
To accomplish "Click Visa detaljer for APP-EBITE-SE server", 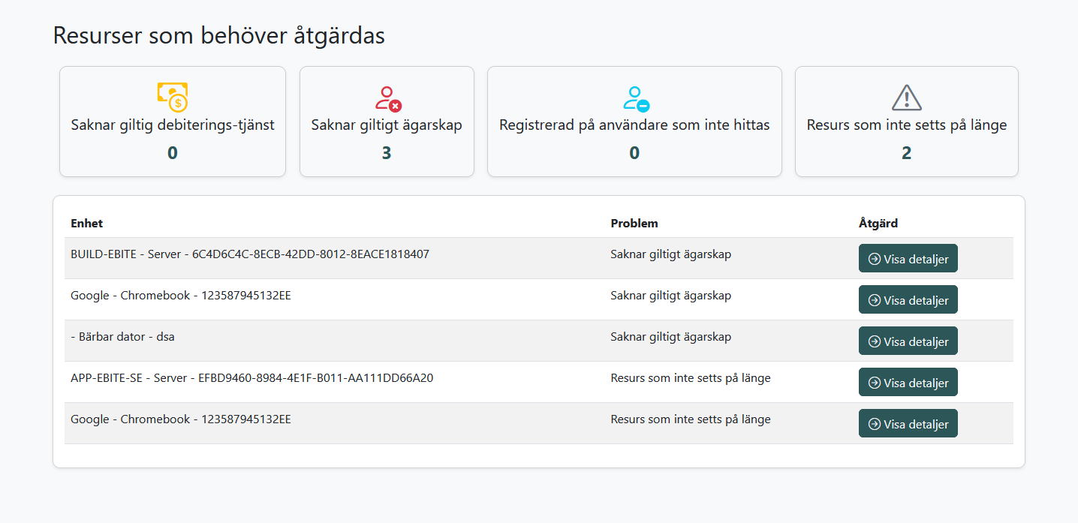I will (908, 383).
